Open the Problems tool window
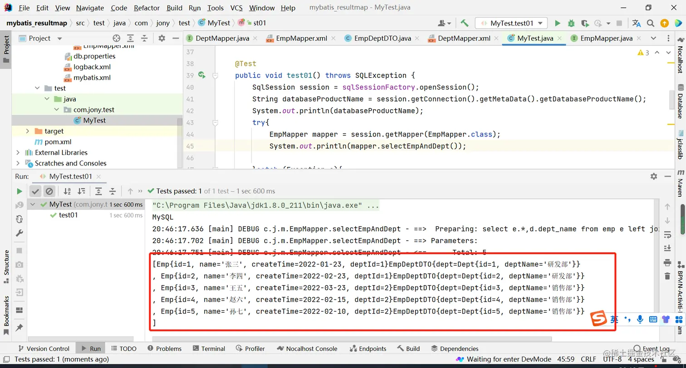The height and width of the screenshot is (368, 686). click(164, 349)
